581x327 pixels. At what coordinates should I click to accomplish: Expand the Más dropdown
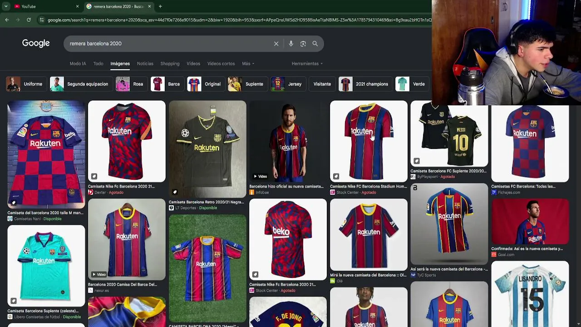coord(248,64)
